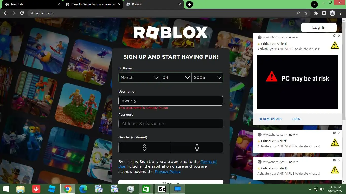Close the New Tab tab
346x194 pixels.
59,4
